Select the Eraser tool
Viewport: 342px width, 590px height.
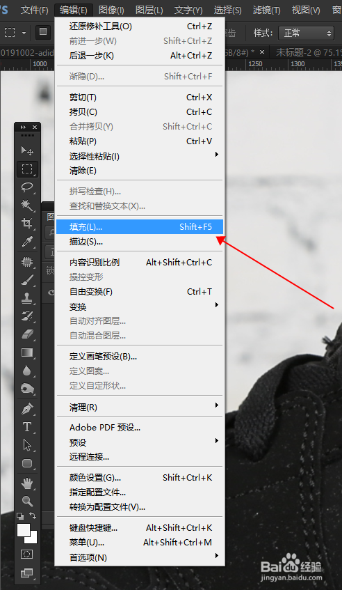tap(27, 334)
